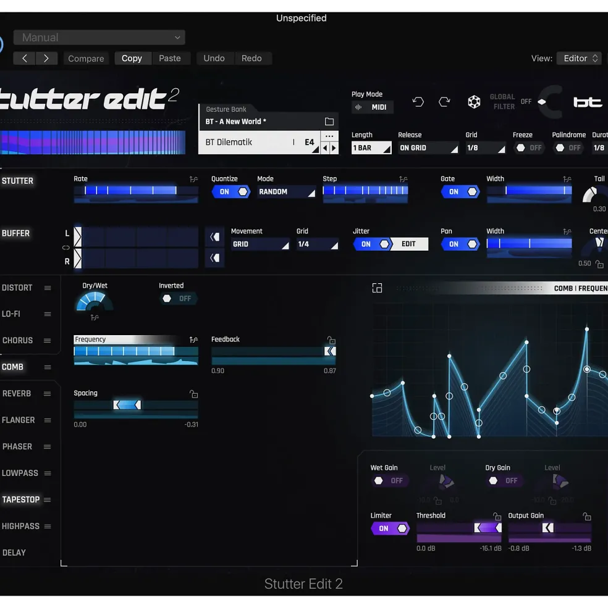The height and width of the screenshot is (608, 608).
Task: Toggle the Limiter ON switch
Action: tap(390, 528)
